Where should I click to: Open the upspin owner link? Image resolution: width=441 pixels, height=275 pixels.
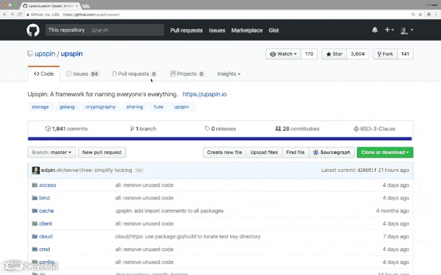pyautogui.click(x=45, y=54)
